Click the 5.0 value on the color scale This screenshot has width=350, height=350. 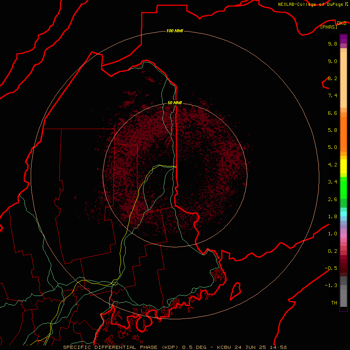coord(332,147)
